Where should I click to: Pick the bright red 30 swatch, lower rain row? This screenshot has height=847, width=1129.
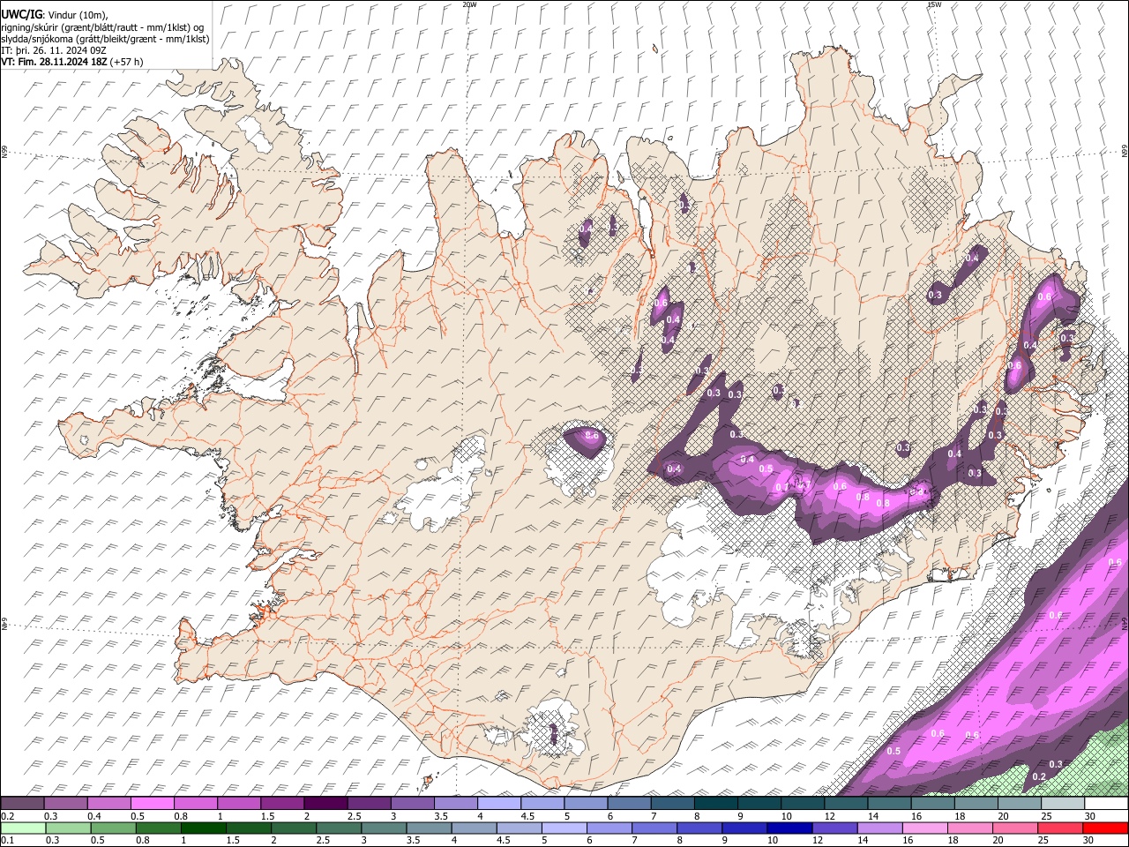pos(1104,828)
